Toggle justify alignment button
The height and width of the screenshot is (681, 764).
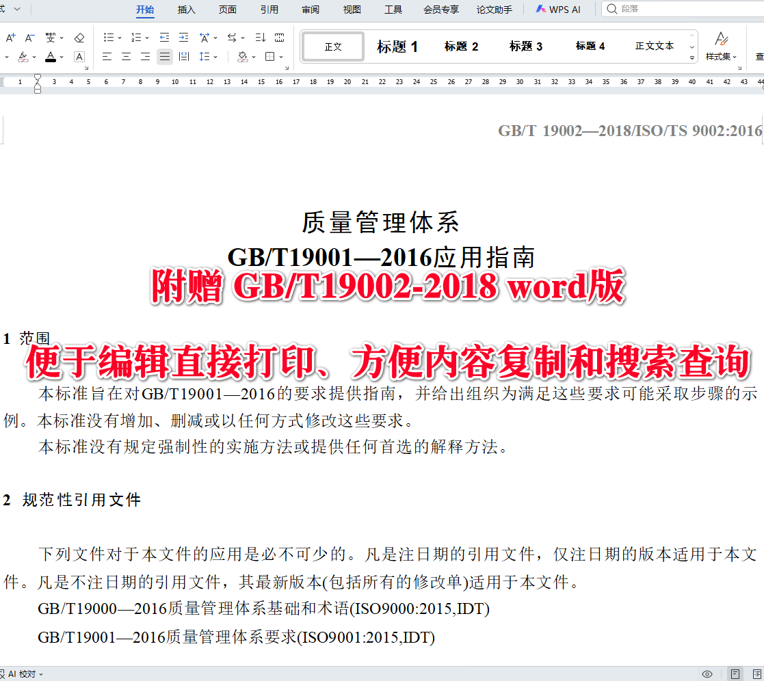point(165,57)
